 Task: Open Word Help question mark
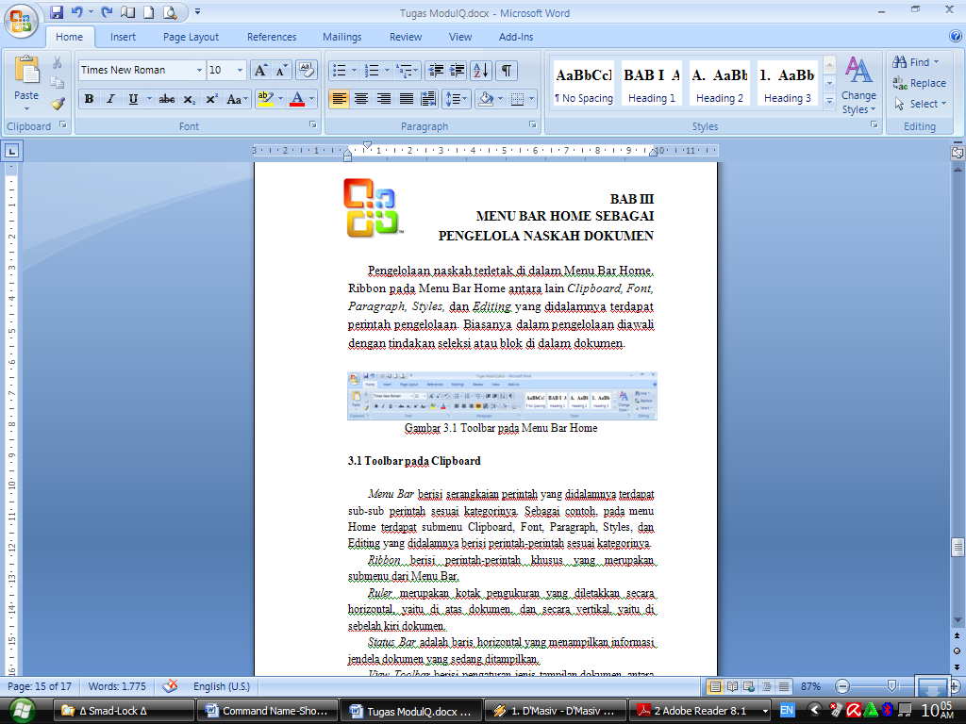coord(957,37)
